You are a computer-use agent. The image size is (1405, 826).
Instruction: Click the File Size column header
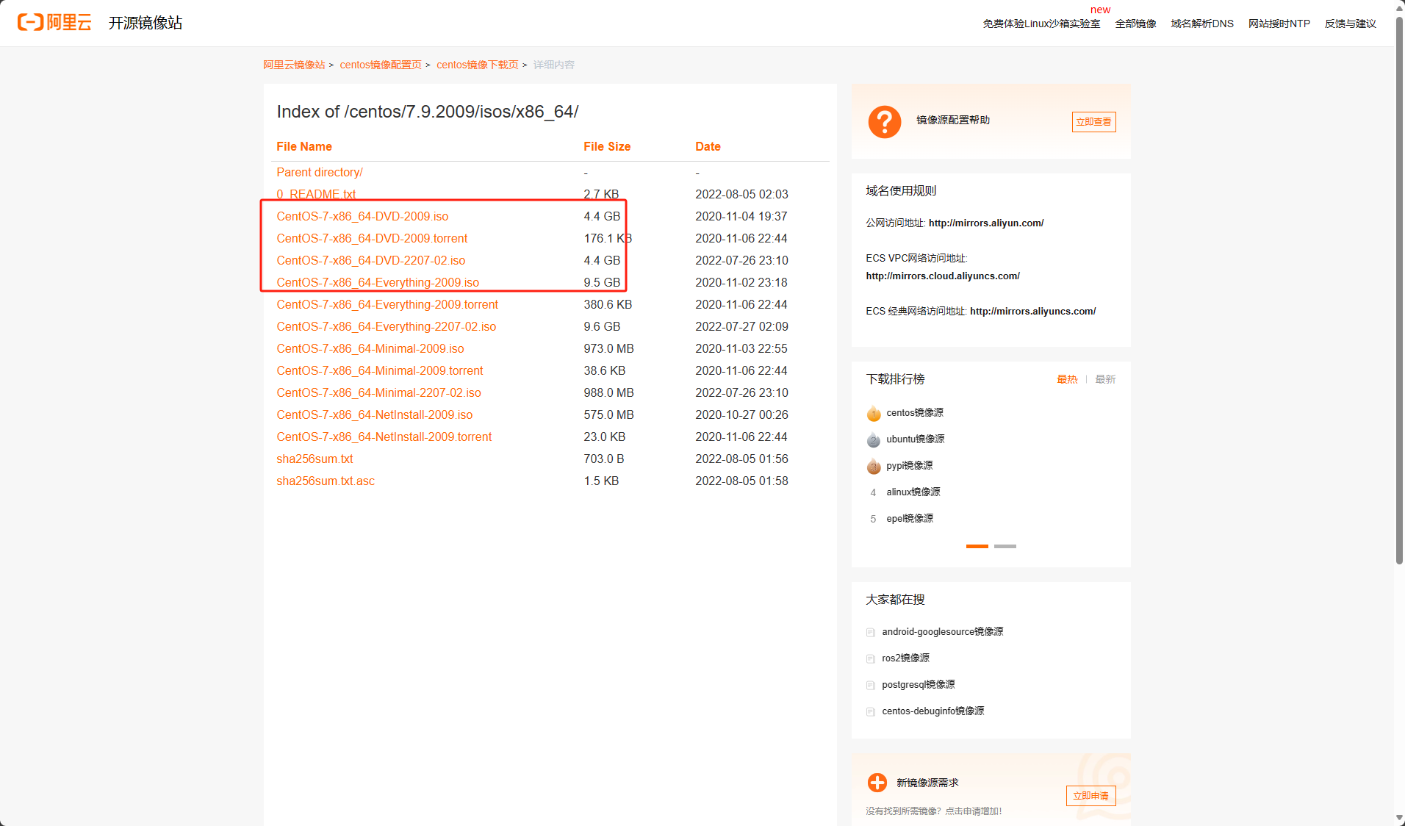point(607,146)
